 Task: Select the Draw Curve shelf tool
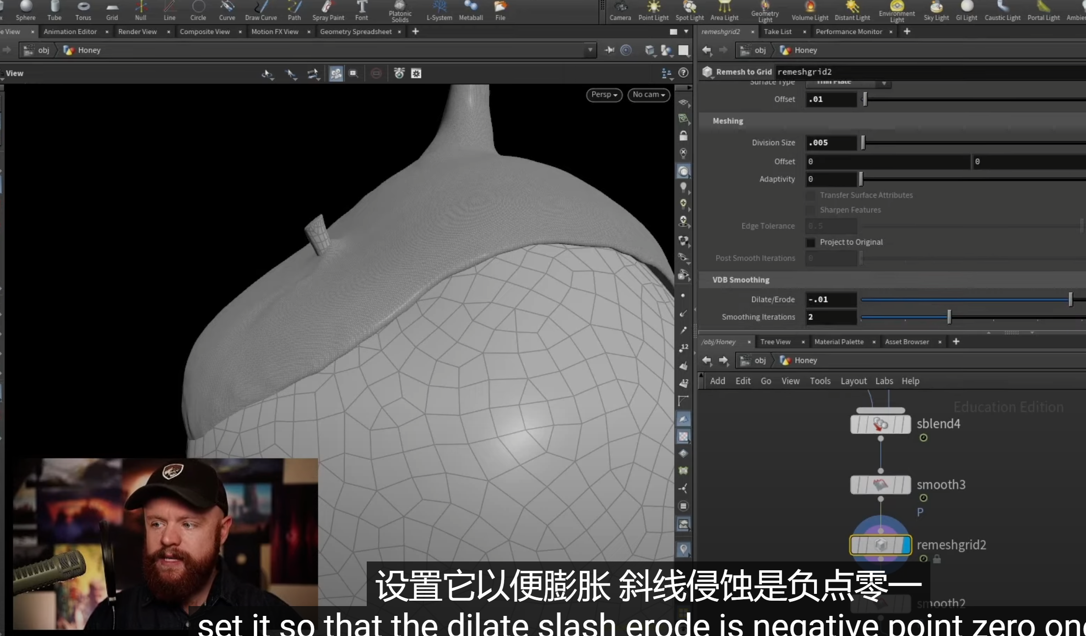point(261,11)
